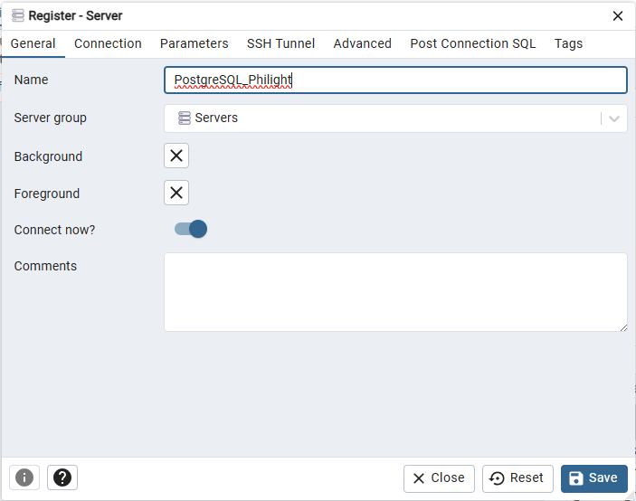This screenshot has width=636, height=501.
Task: Close the dialog with title bar X
Action: [x=617, y=15]
